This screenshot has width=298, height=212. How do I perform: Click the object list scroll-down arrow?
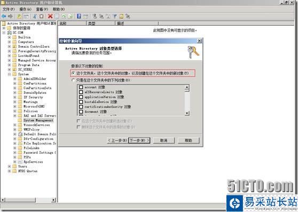tap(187, 113)
